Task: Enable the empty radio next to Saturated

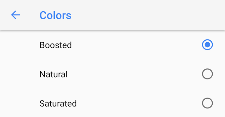Action: click(207, 103)
